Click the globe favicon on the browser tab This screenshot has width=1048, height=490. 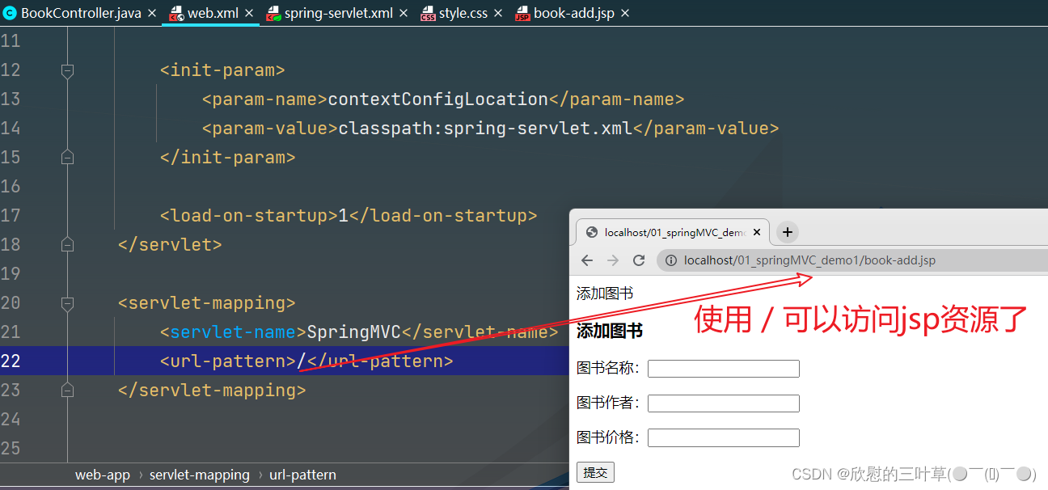pyautogui.click(x=592, y=232)
